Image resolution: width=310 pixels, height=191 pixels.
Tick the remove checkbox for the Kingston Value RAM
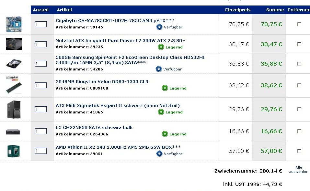tap(299, 85)
